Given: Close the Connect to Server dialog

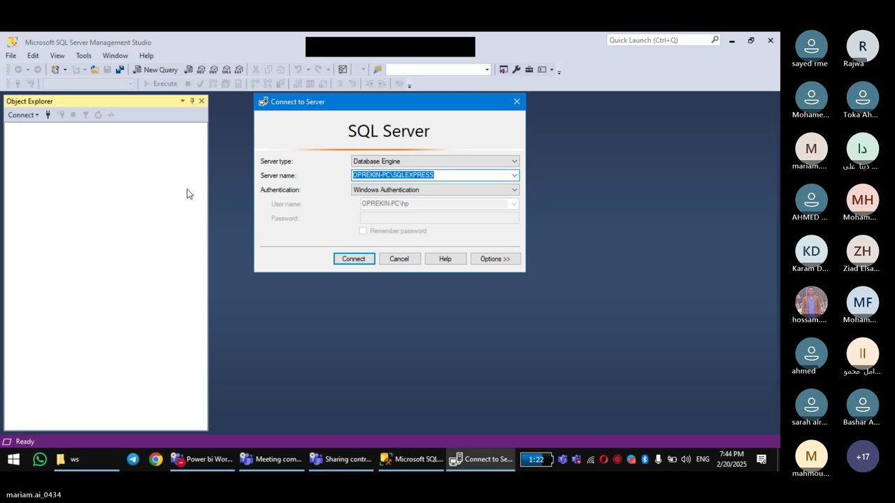Looking at the screenshot, I should [517, 102].
